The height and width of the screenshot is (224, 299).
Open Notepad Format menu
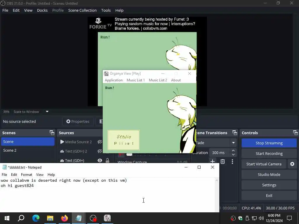pos(27,175)
